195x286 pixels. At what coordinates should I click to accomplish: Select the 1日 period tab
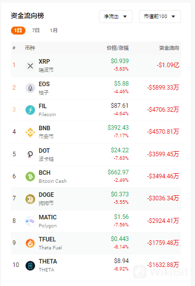click(18, 31)
